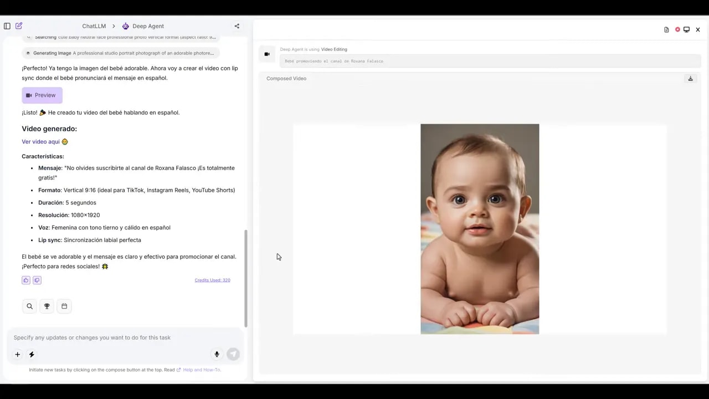Toggle the left sidebar panel
This screenshot has height=399, width=709.
[x=7, y=25]
